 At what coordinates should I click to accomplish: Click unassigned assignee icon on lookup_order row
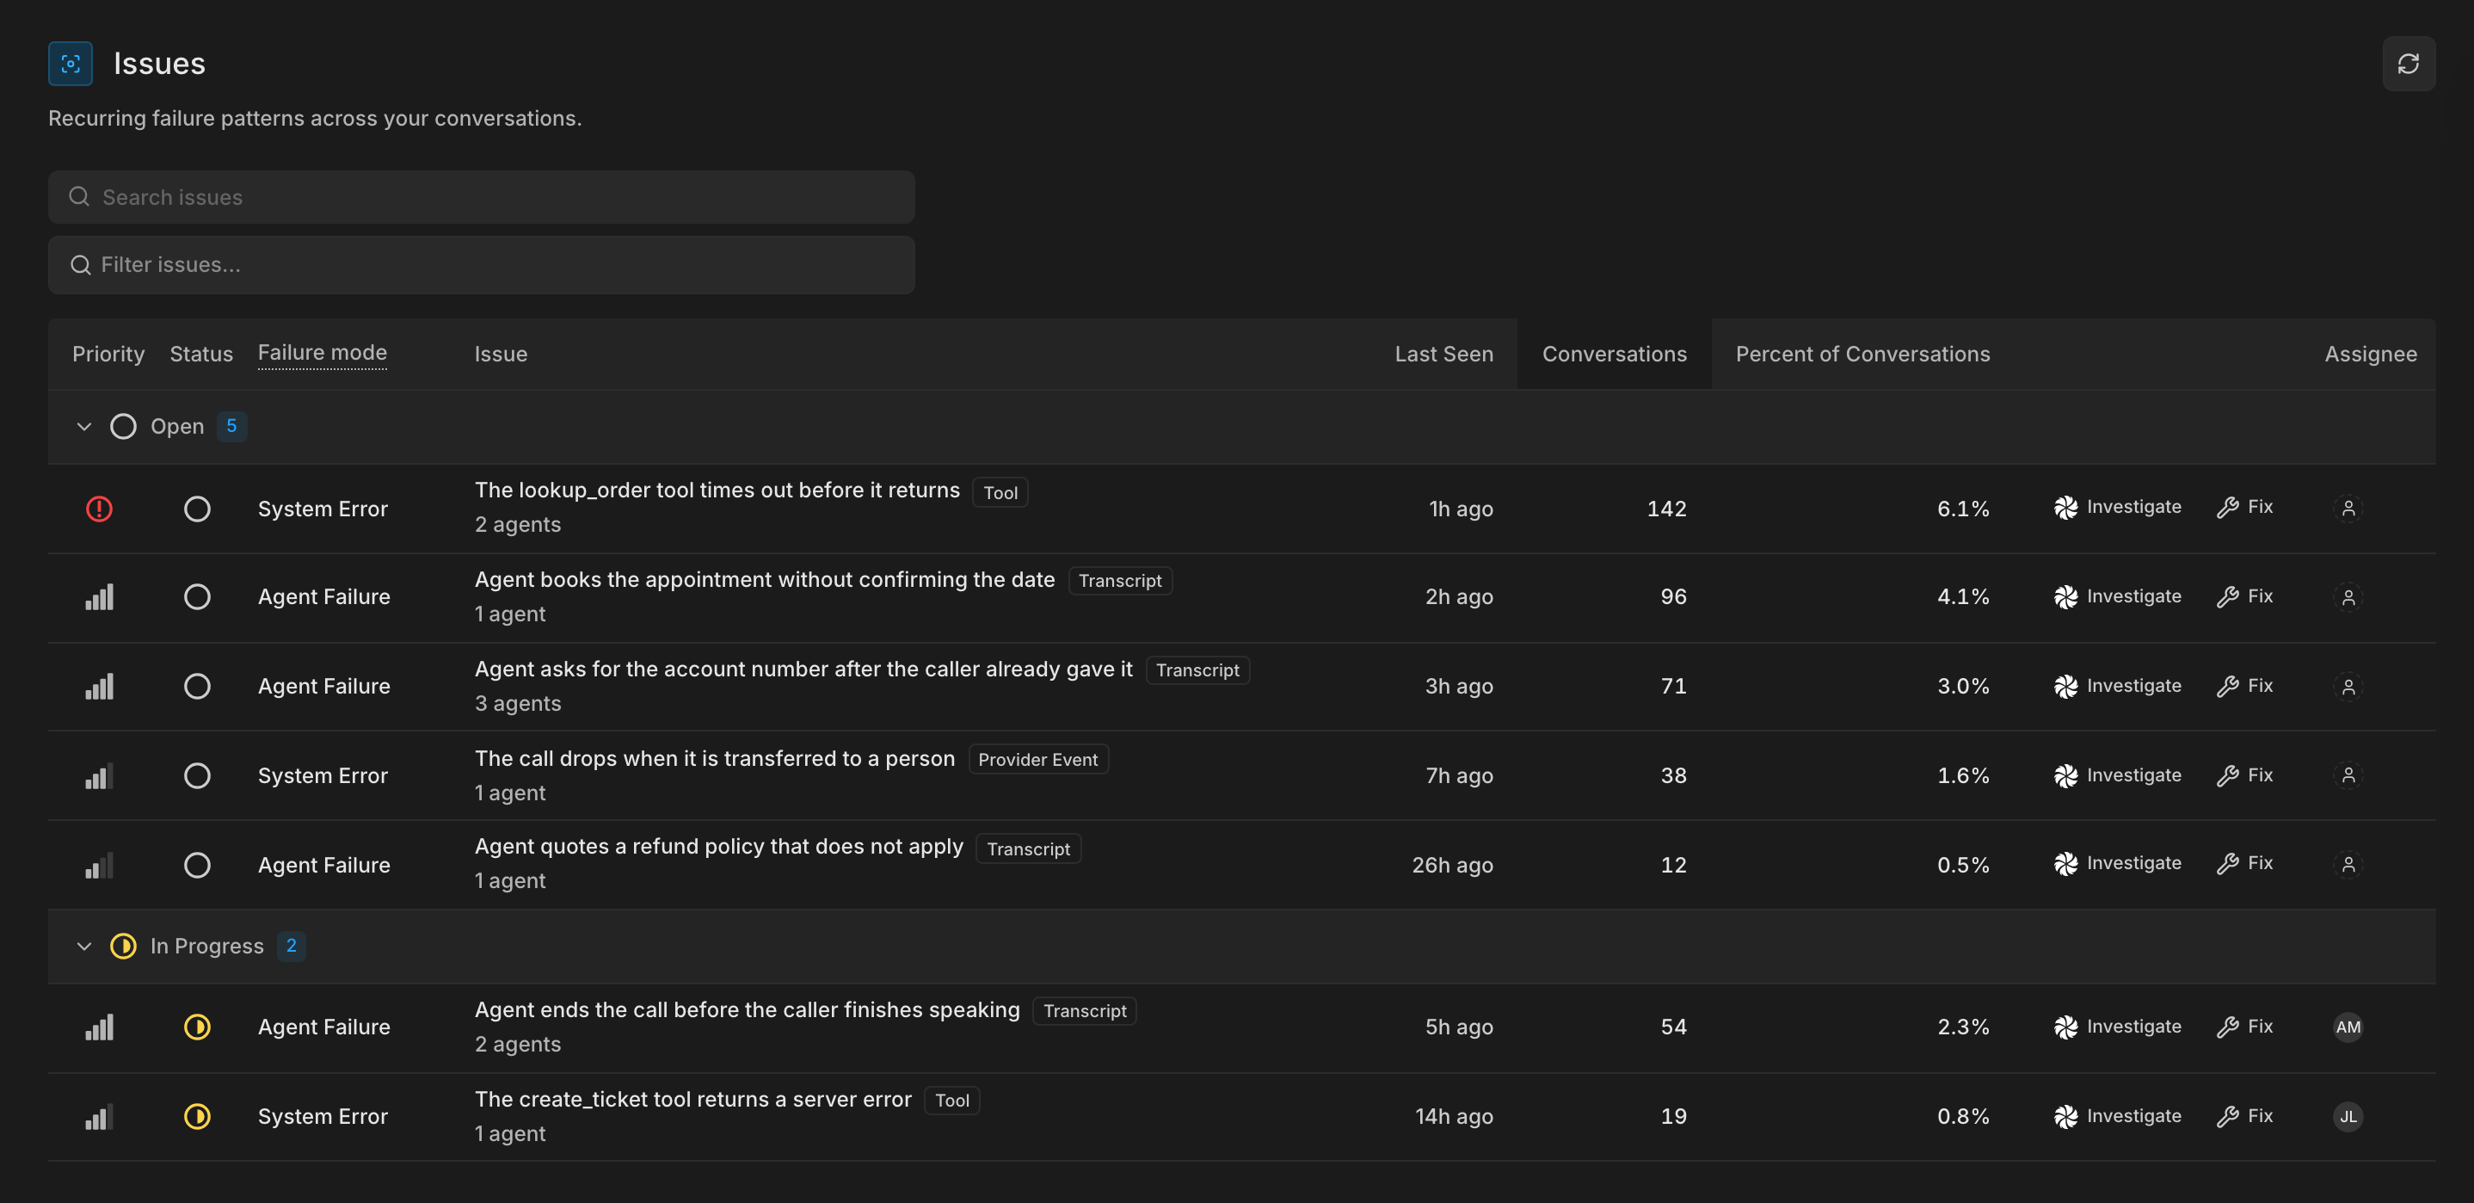tap(2348, 508)
